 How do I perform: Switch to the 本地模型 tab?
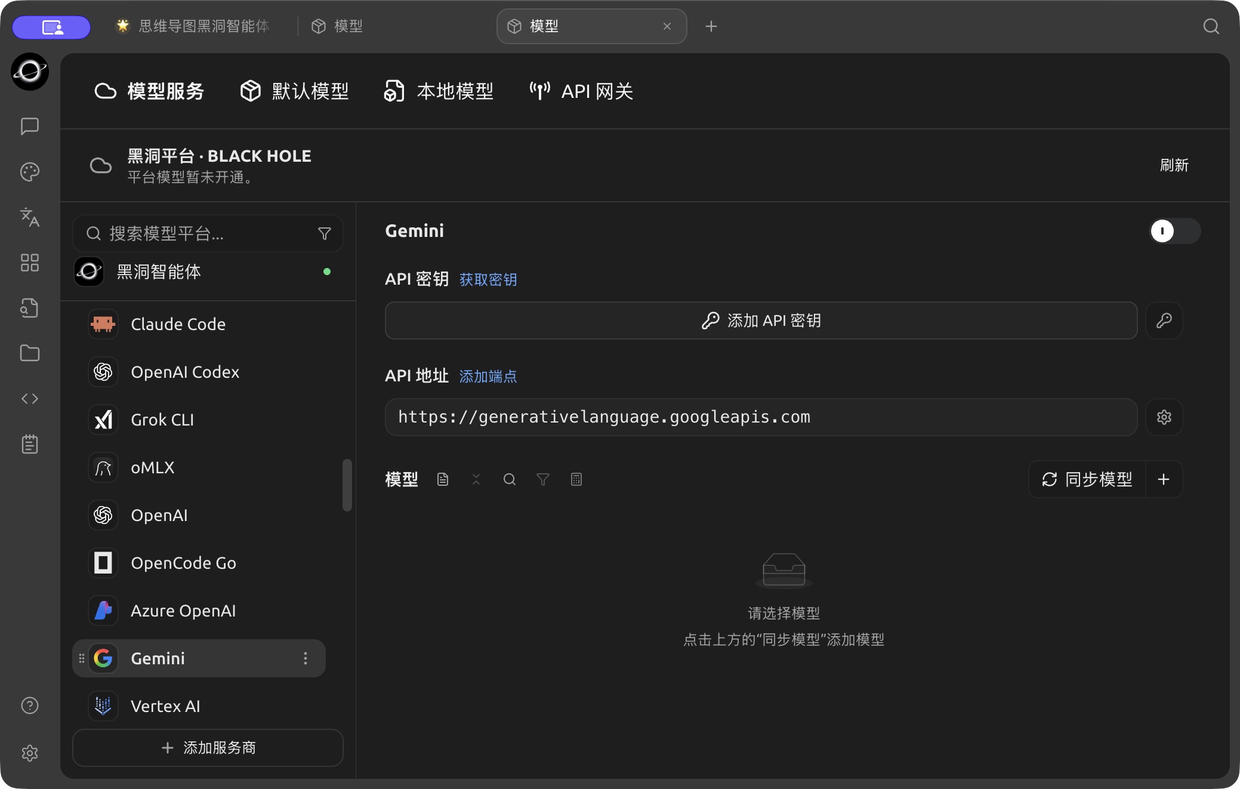click(439, 91)
